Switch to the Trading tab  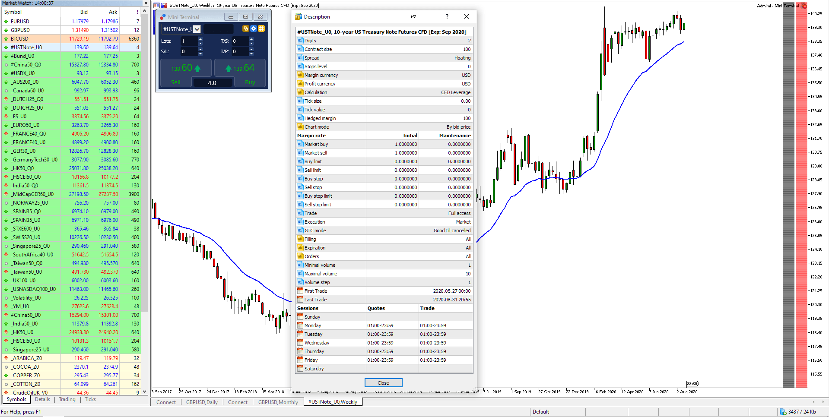pos(67,399)
